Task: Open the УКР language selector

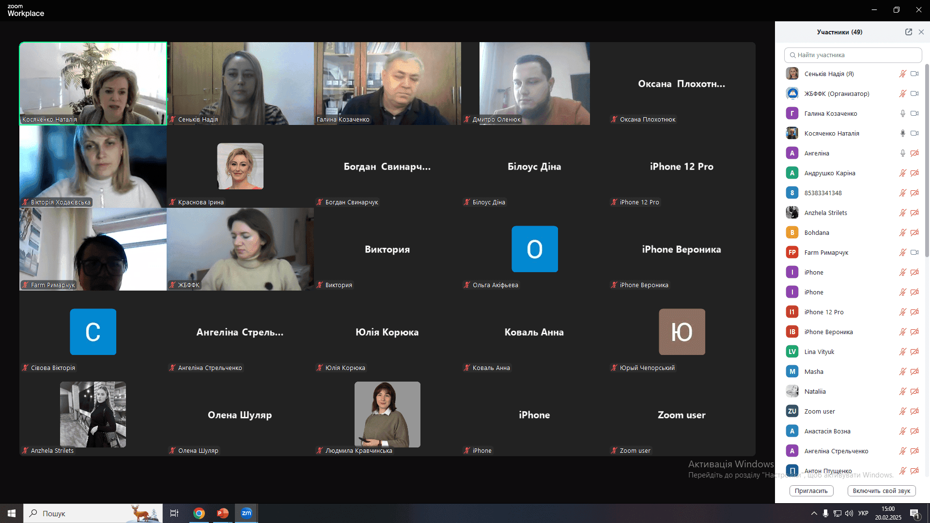Action: click(863, 513)
